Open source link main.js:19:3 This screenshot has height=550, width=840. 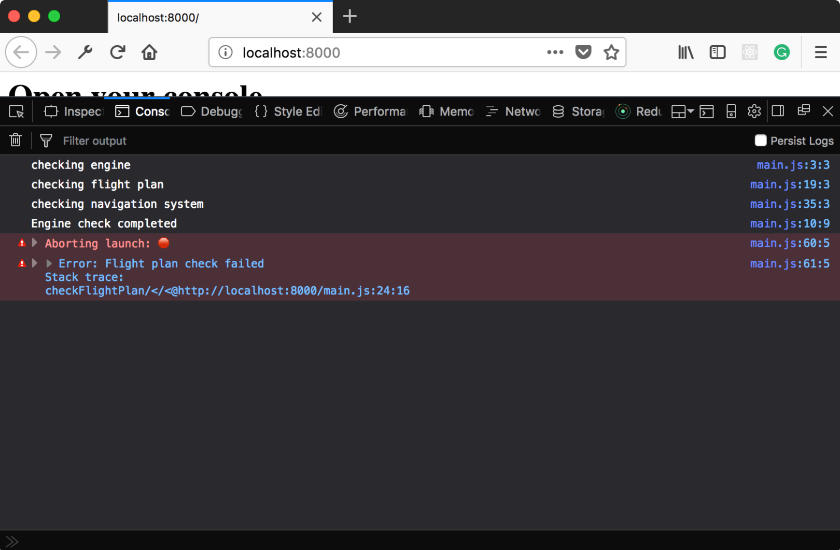pos(790,185)
